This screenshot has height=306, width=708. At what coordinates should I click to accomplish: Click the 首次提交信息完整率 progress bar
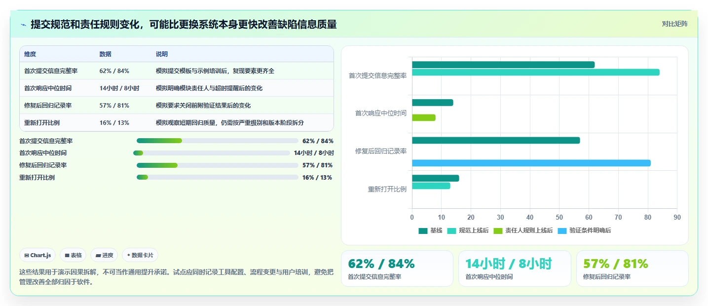[x=218, y=141]
